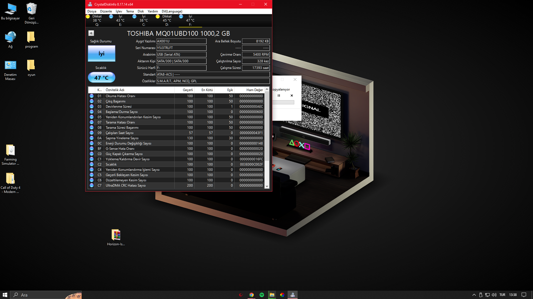Open the Dil(Language) menu
The width and height of the screenshot is (533, 299).
(x=172, y=11)
